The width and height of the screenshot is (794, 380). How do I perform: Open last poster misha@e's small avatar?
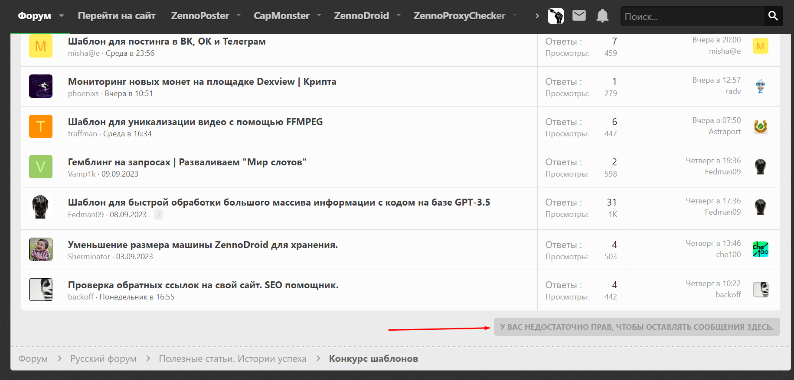point(761,46)
